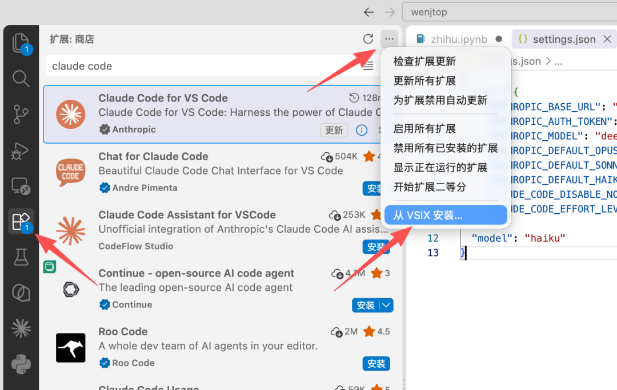Click the 504K download count
Viewport: 617px width, 390px height.
(339, 156)
